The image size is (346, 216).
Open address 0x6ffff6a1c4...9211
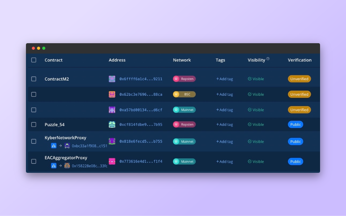(141, 79)
